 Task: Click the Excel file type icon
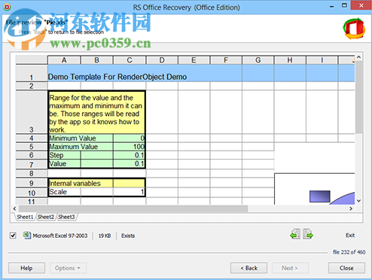pos(27,236)
